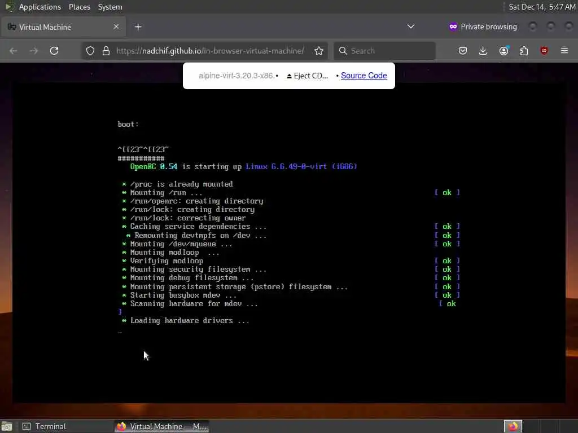Click the Firefox workspace thumbnail in the bottom panel
The image size is (578, 433).
click(x=513, y=426)
